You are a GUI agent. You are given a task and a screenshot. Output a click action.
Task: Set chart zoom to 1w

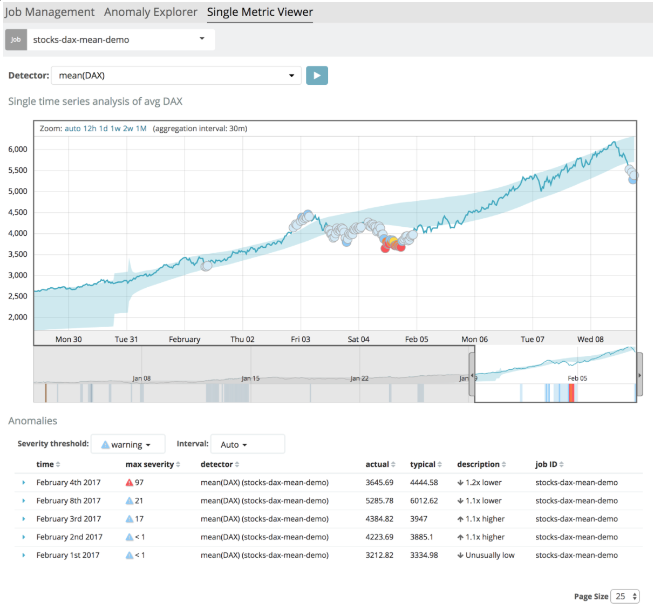coord(115,128)
